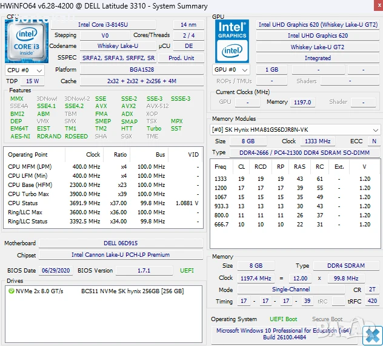Click the AVX2 feature label
This screenshot has width=383, height=346.
(128, 106)
